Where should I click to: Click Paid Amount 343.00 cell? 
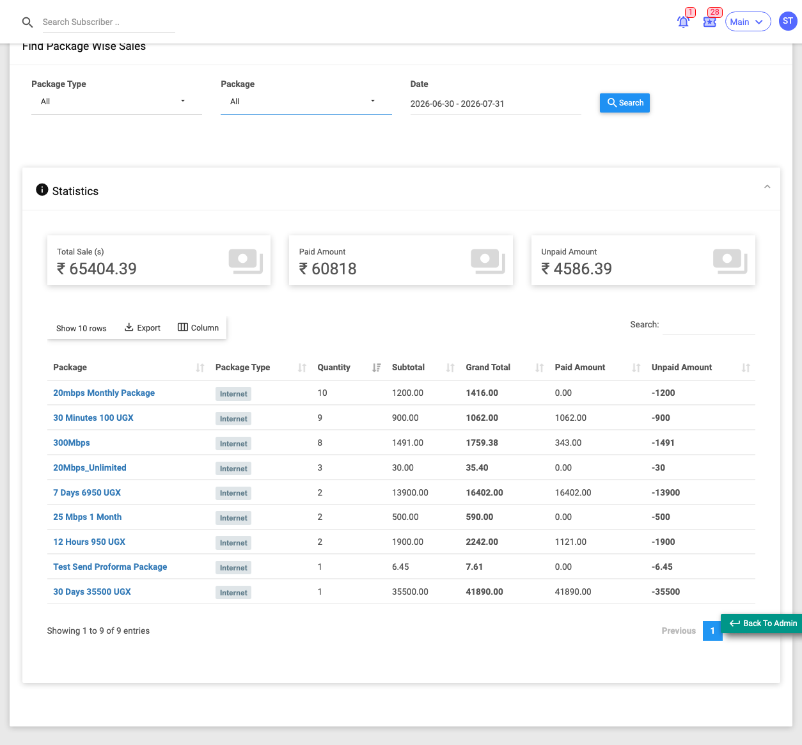click(569, 443)
